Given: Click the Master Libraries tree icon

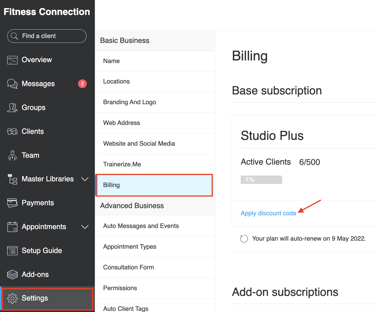Looking at the screenshot, I should tap(12, 179).
